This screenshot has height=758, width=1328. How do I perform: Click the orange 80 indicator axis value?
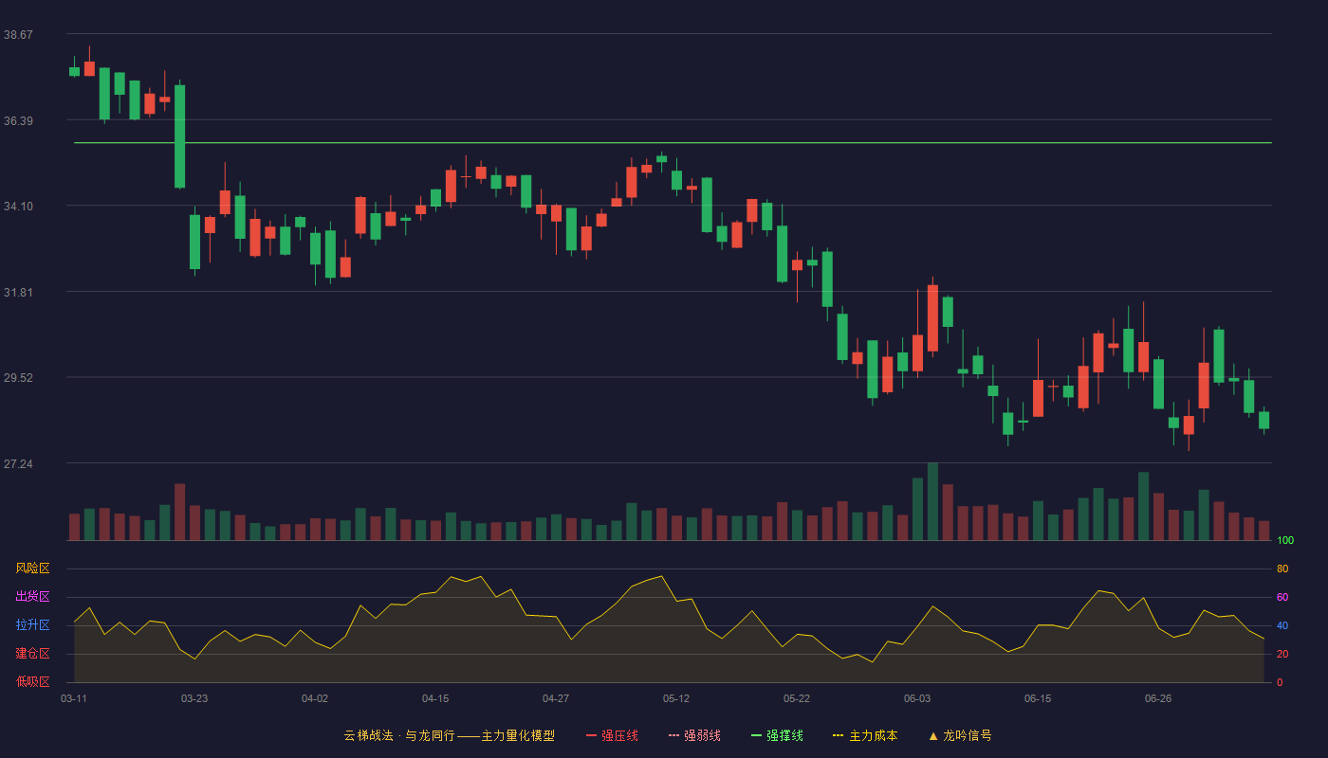[x=1282, y=568]
